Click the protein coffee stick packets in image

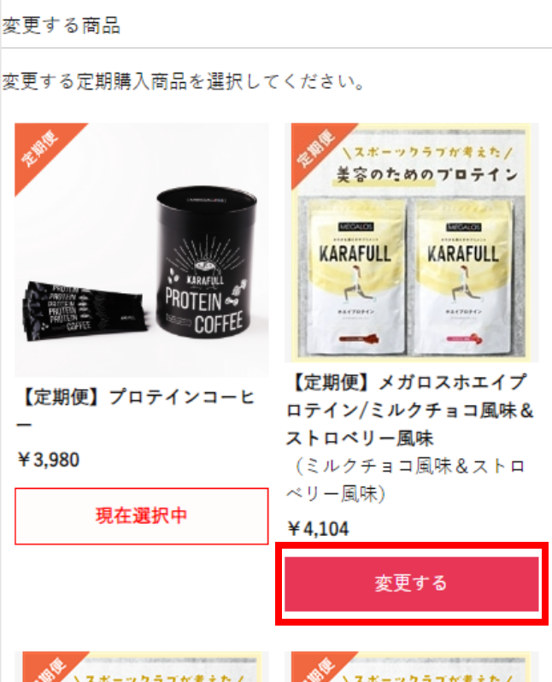[x=84, y=312]
